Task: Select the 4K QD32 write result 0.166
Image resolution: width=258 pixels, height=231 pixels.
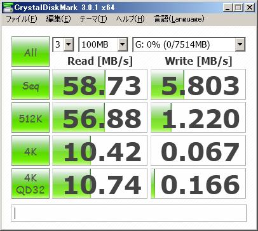Action: click(198, 183)
